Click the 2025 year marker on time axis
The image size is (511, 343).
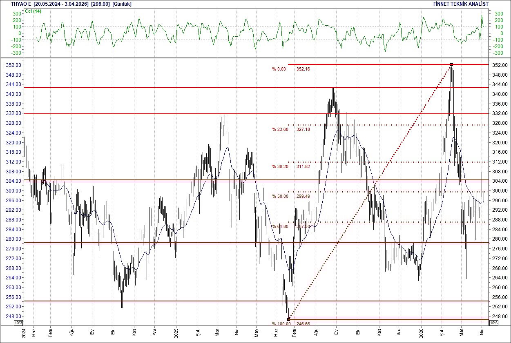176,331
